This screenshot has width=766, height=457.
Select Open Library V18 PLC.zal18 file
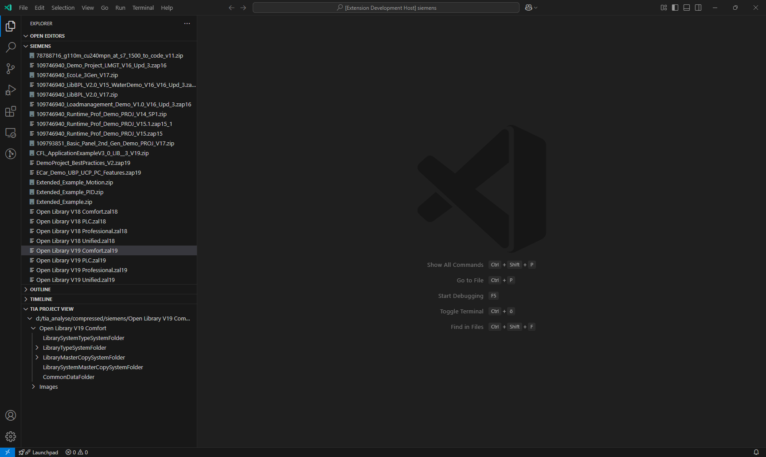point(109,221)
